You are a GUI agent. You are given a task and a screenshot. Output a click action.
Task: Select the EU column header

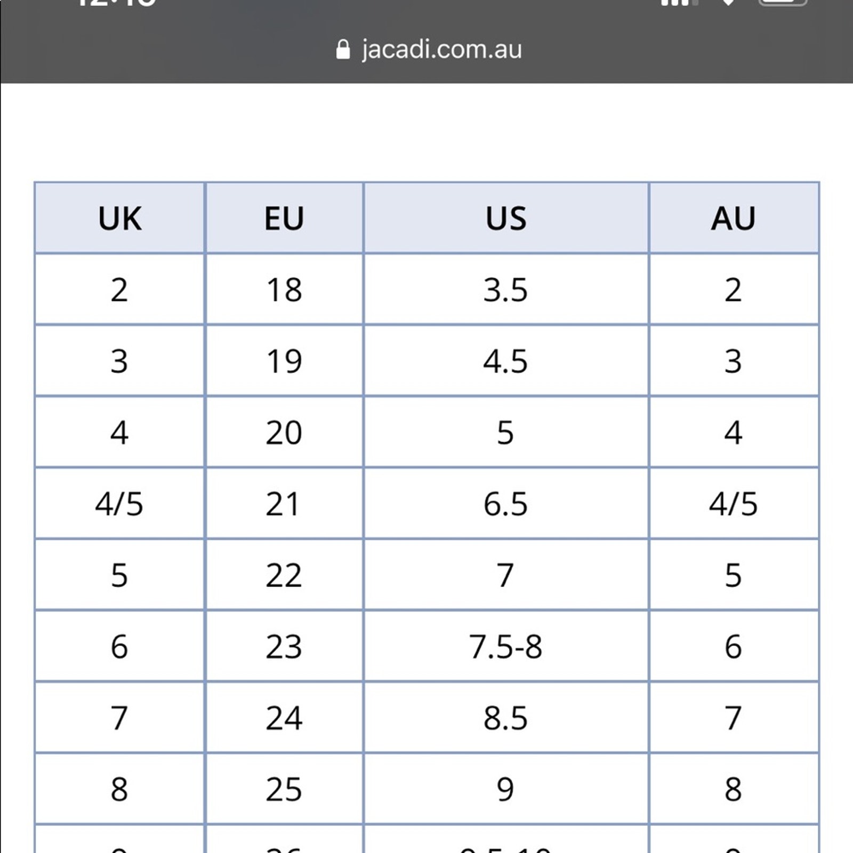click(x=284, y=218)
